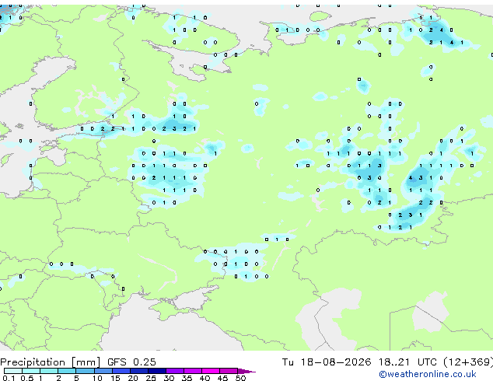Click the '35' legend scale label
The image size is (493, 381).
(x=187, y=378)
